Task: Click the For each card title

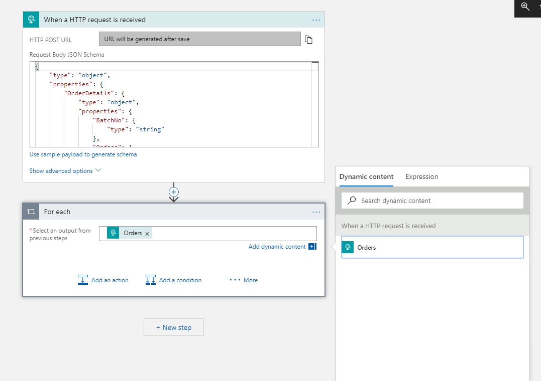Action: pos(57,212)
